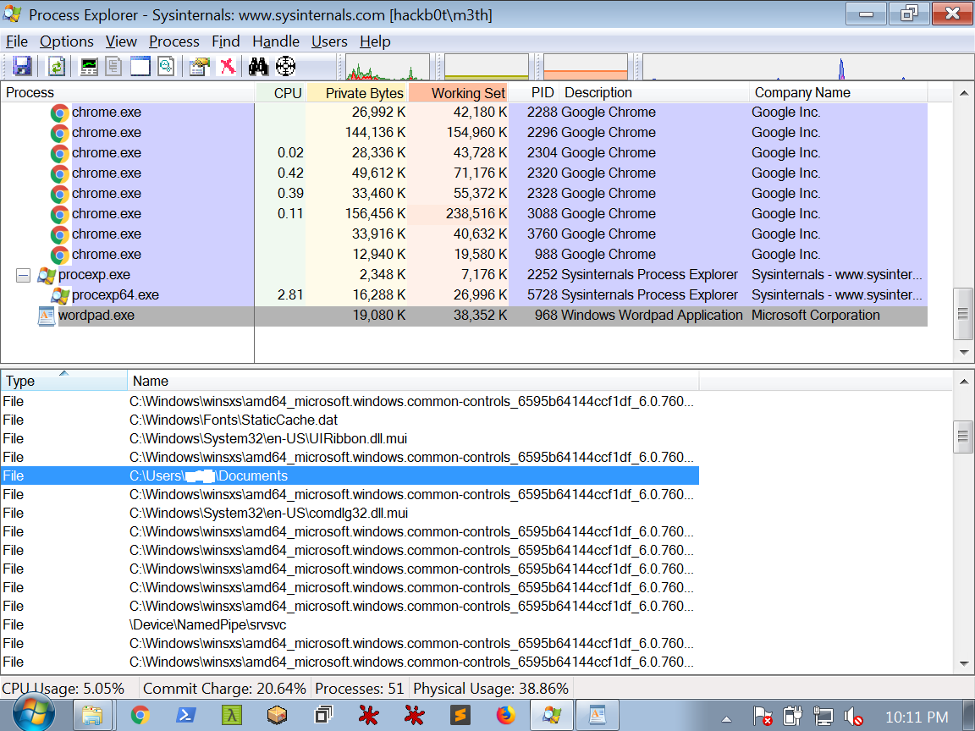Click the red X Kill Process icon

tap(228, 67)
